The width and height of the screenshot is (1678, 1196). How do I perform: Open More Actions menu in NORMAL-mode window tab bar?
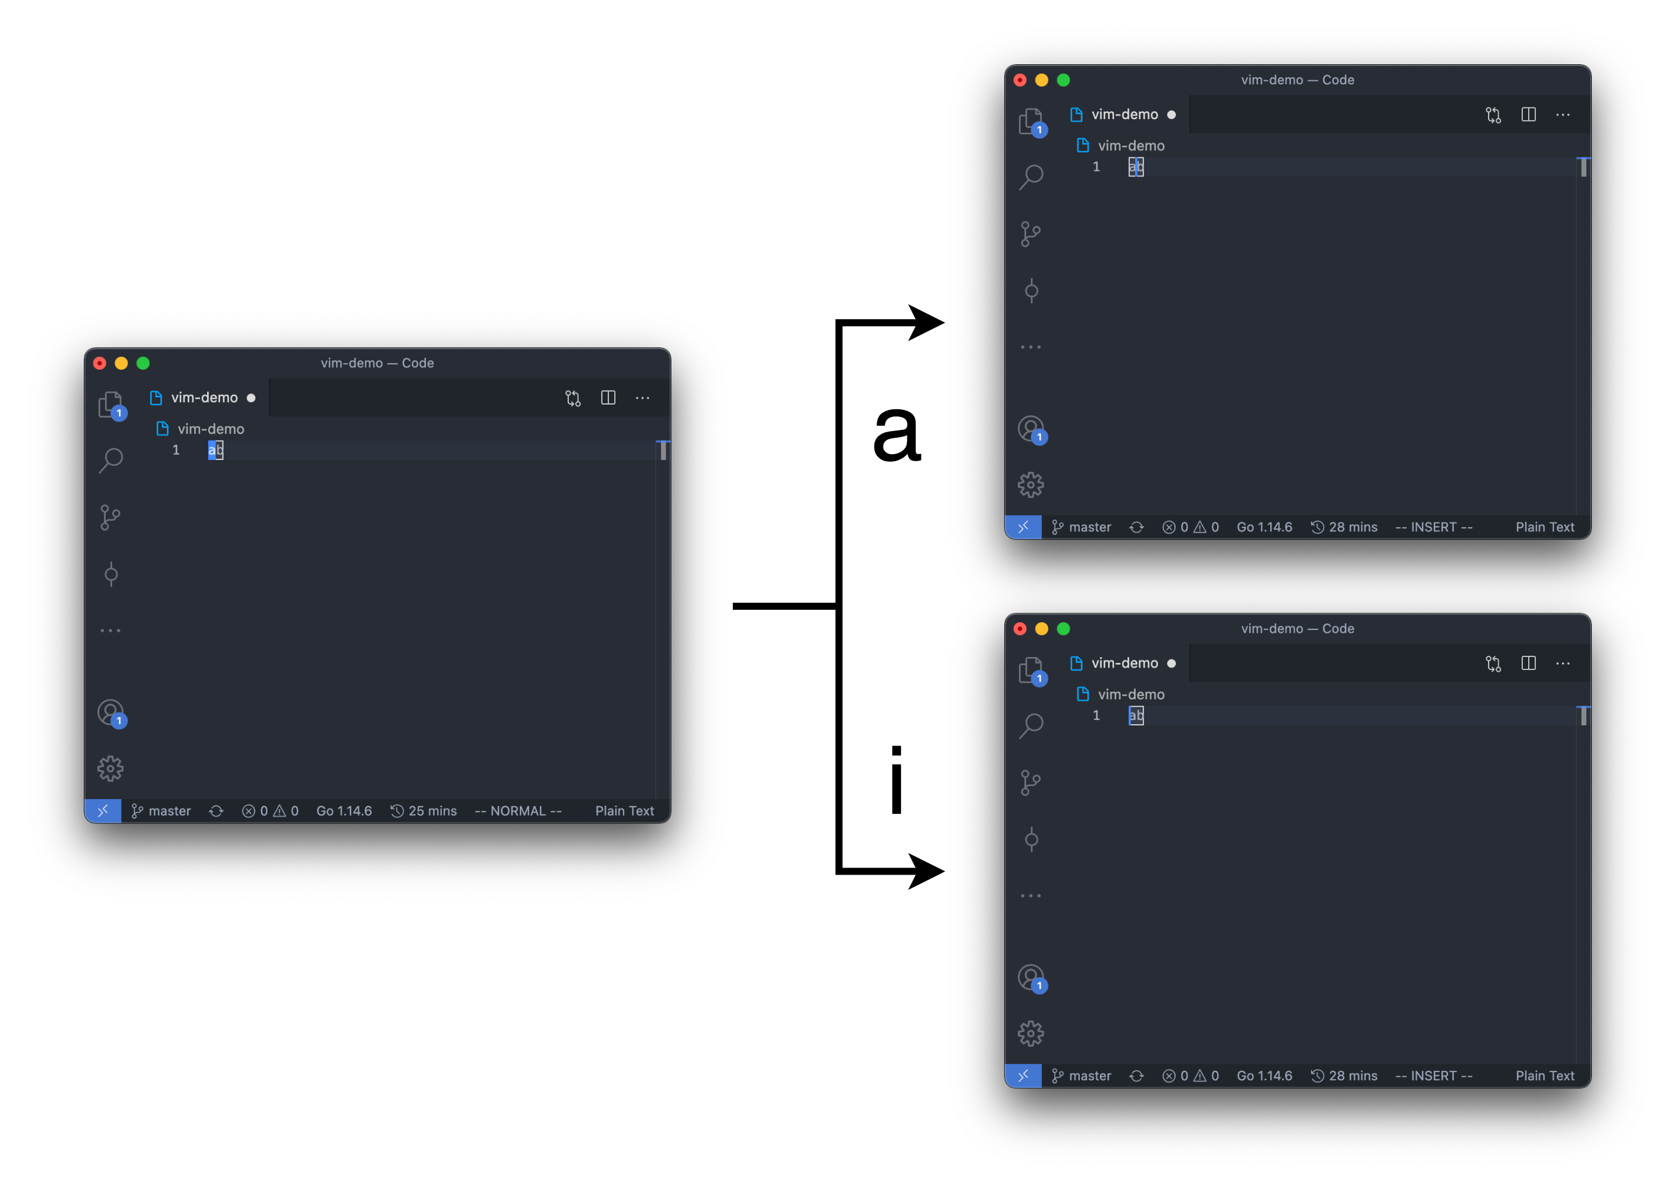pos(643,399)
